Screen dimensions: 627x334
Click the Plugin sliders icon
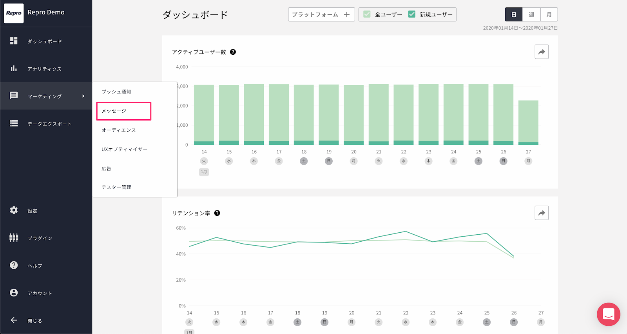[14, 238]
